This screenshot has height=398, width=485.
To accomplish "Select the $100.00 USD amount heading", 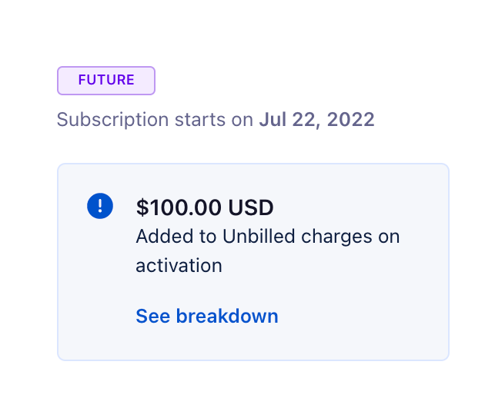I will pos(205,207).
